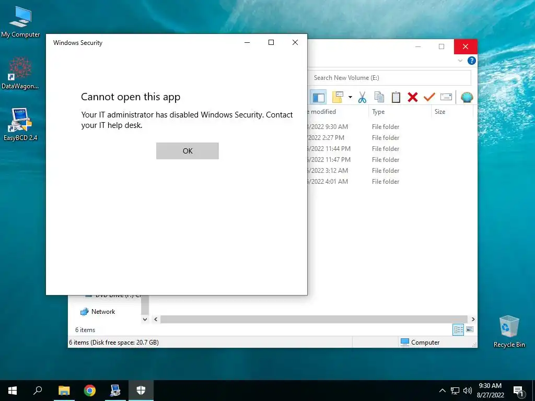Expand the ribbon chevron beside Help icon
This screenshot has height=401, width=535.
tap(460, 61)
